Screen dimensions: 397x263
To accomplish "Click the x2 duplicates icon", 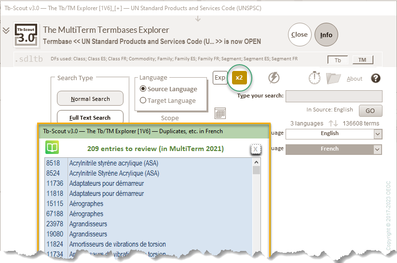I will pos(239,78).
